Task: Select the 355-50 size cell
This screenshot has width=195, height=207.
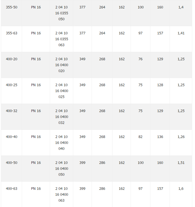Action: coord(12,7)
